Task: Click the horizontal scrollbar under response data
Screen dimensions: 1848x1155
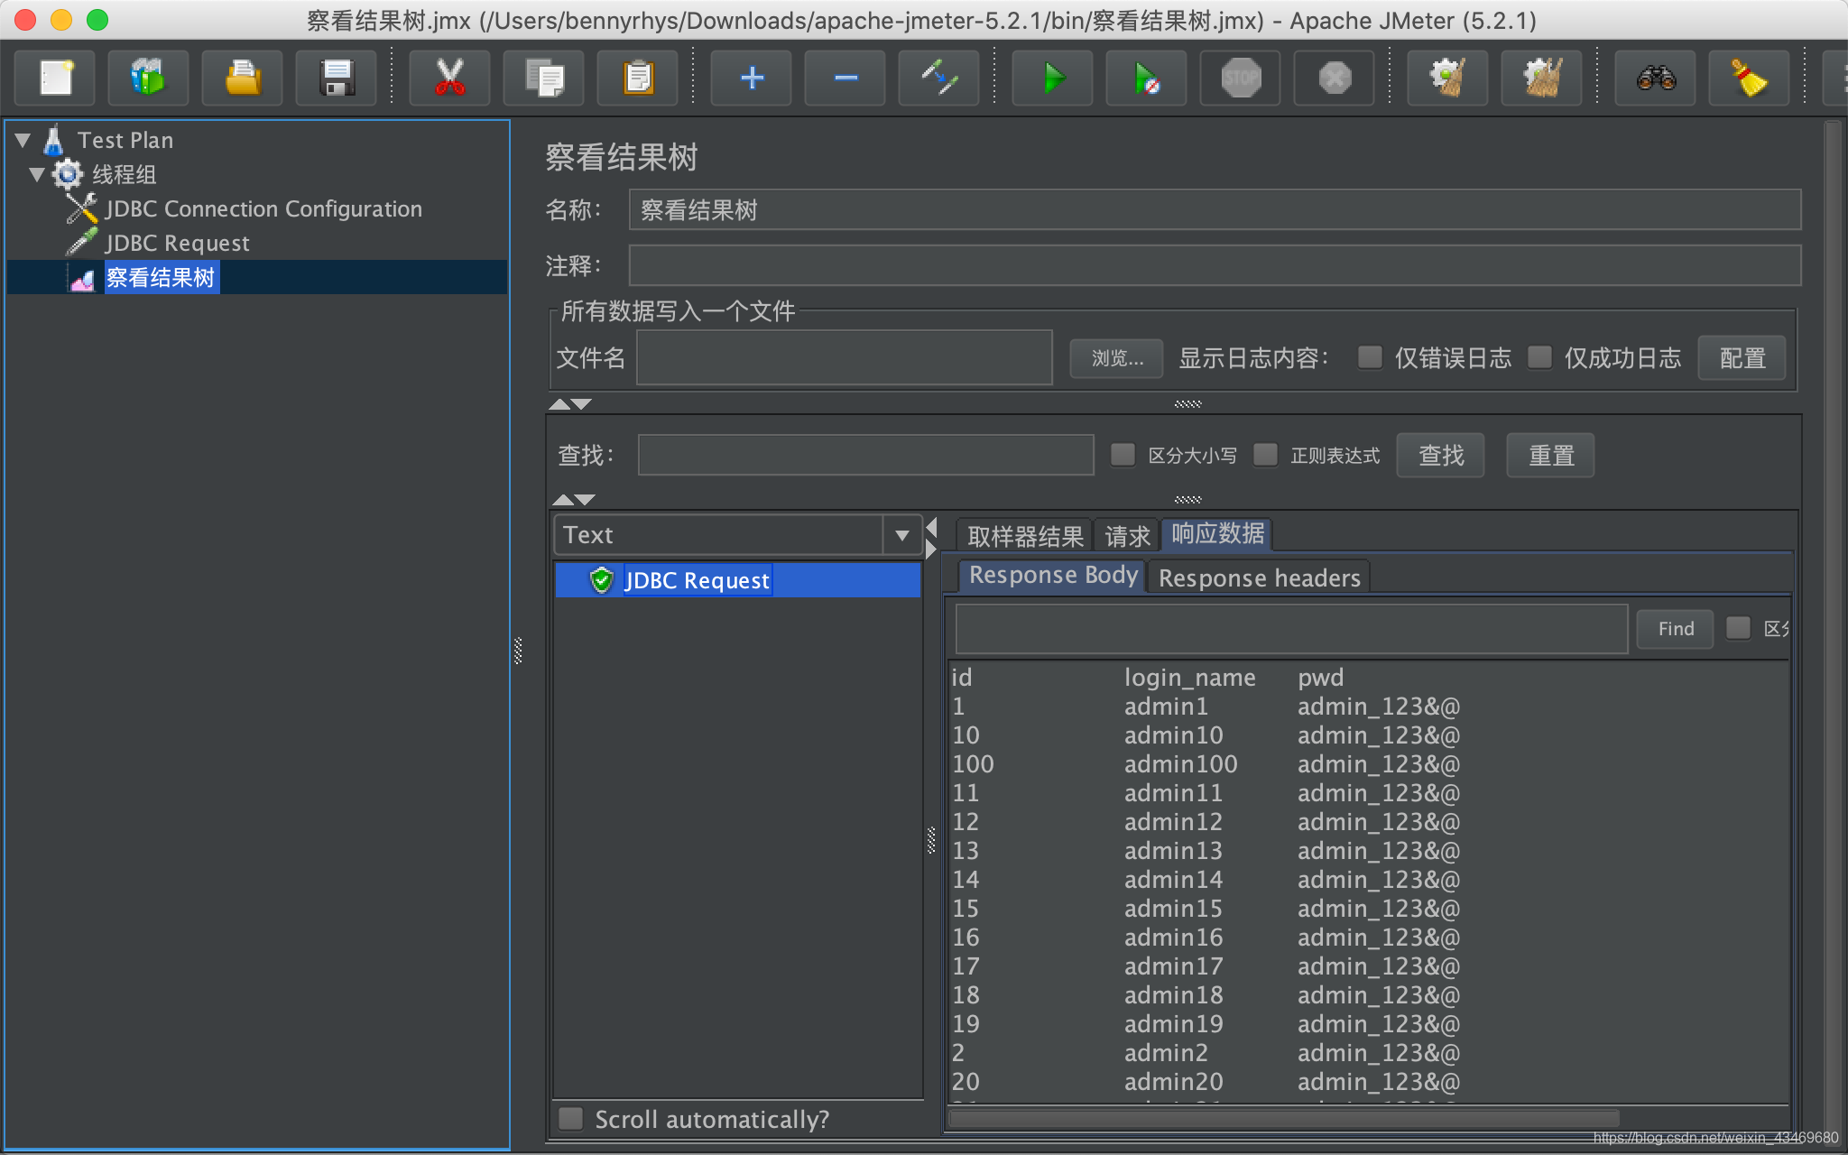Action: pos(1281,1119)
